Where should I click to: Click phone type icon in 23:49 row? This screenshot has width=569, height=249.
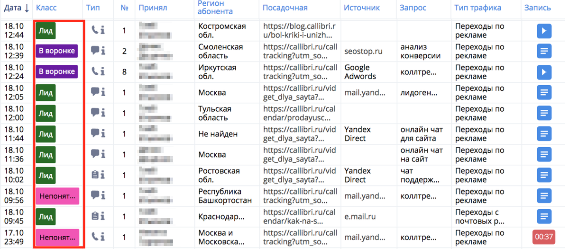pyautogui.click(x=98, y=237)
